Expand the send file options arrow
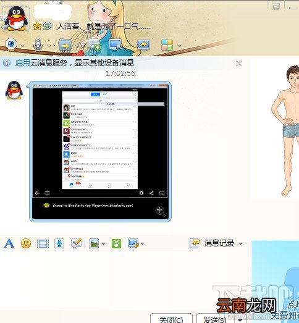 (x=77, y=45)
